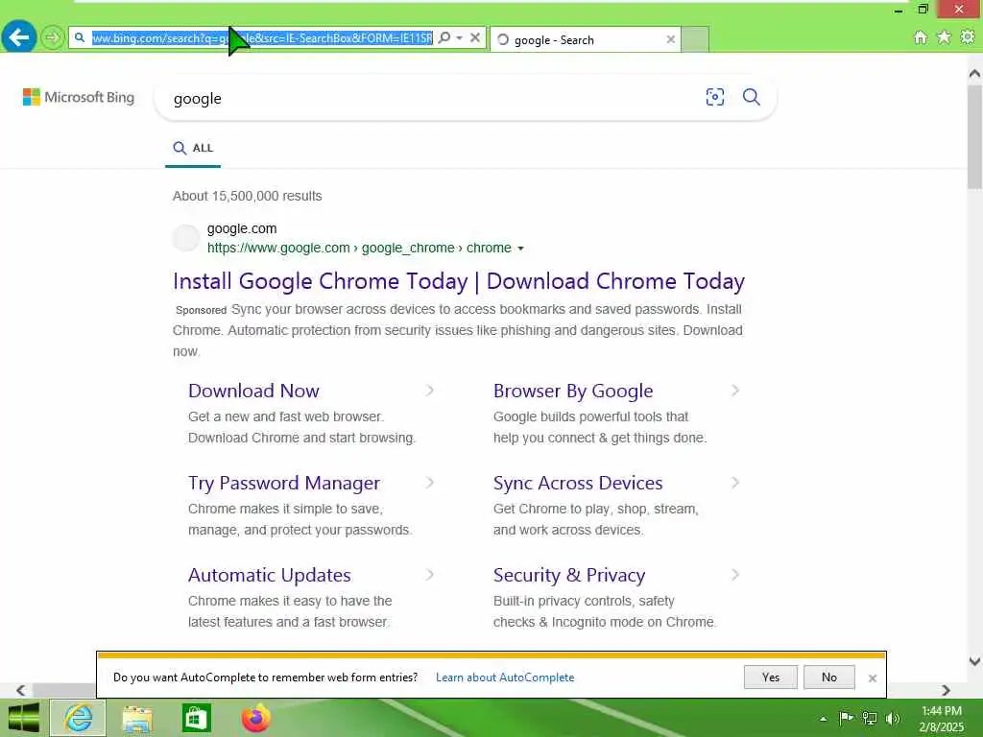The image size is (983, 737).
Task: Open Action Center flag tray icon
Action: (x=846, y=718)
